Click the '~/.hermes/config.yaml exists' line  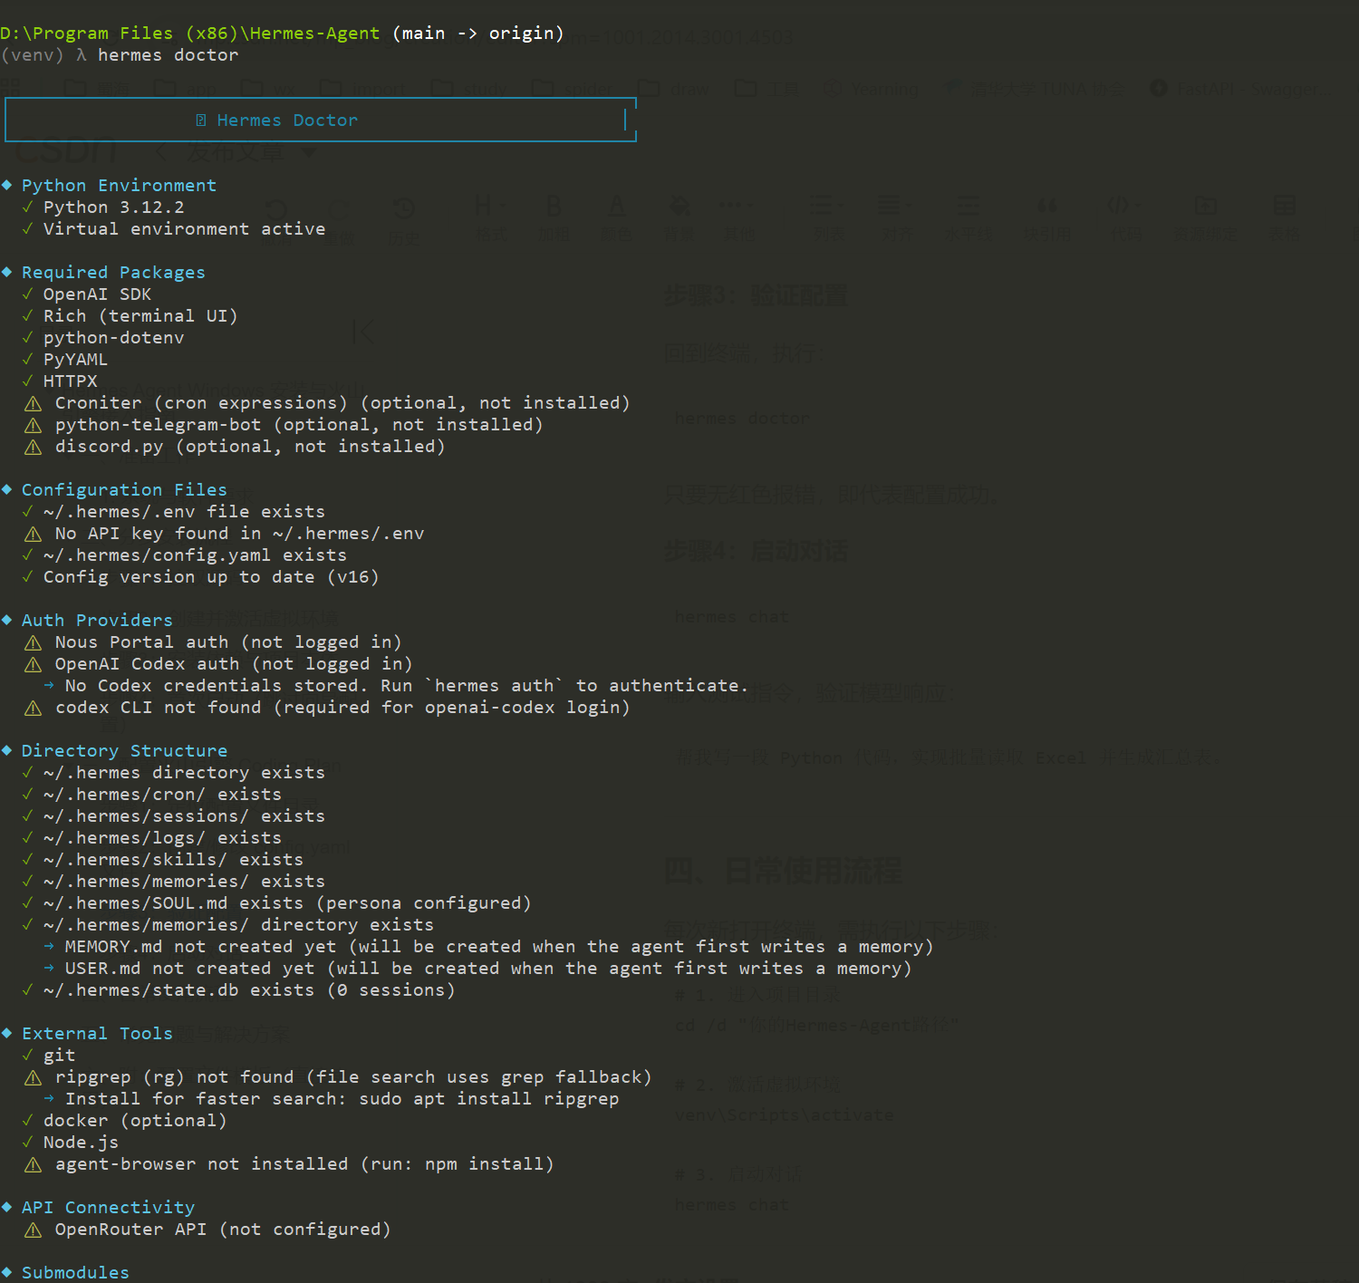point(195,555)
